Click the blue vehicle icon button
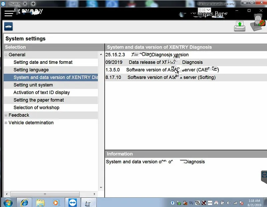The image size is (267, 207). click(x=8, y=26)
